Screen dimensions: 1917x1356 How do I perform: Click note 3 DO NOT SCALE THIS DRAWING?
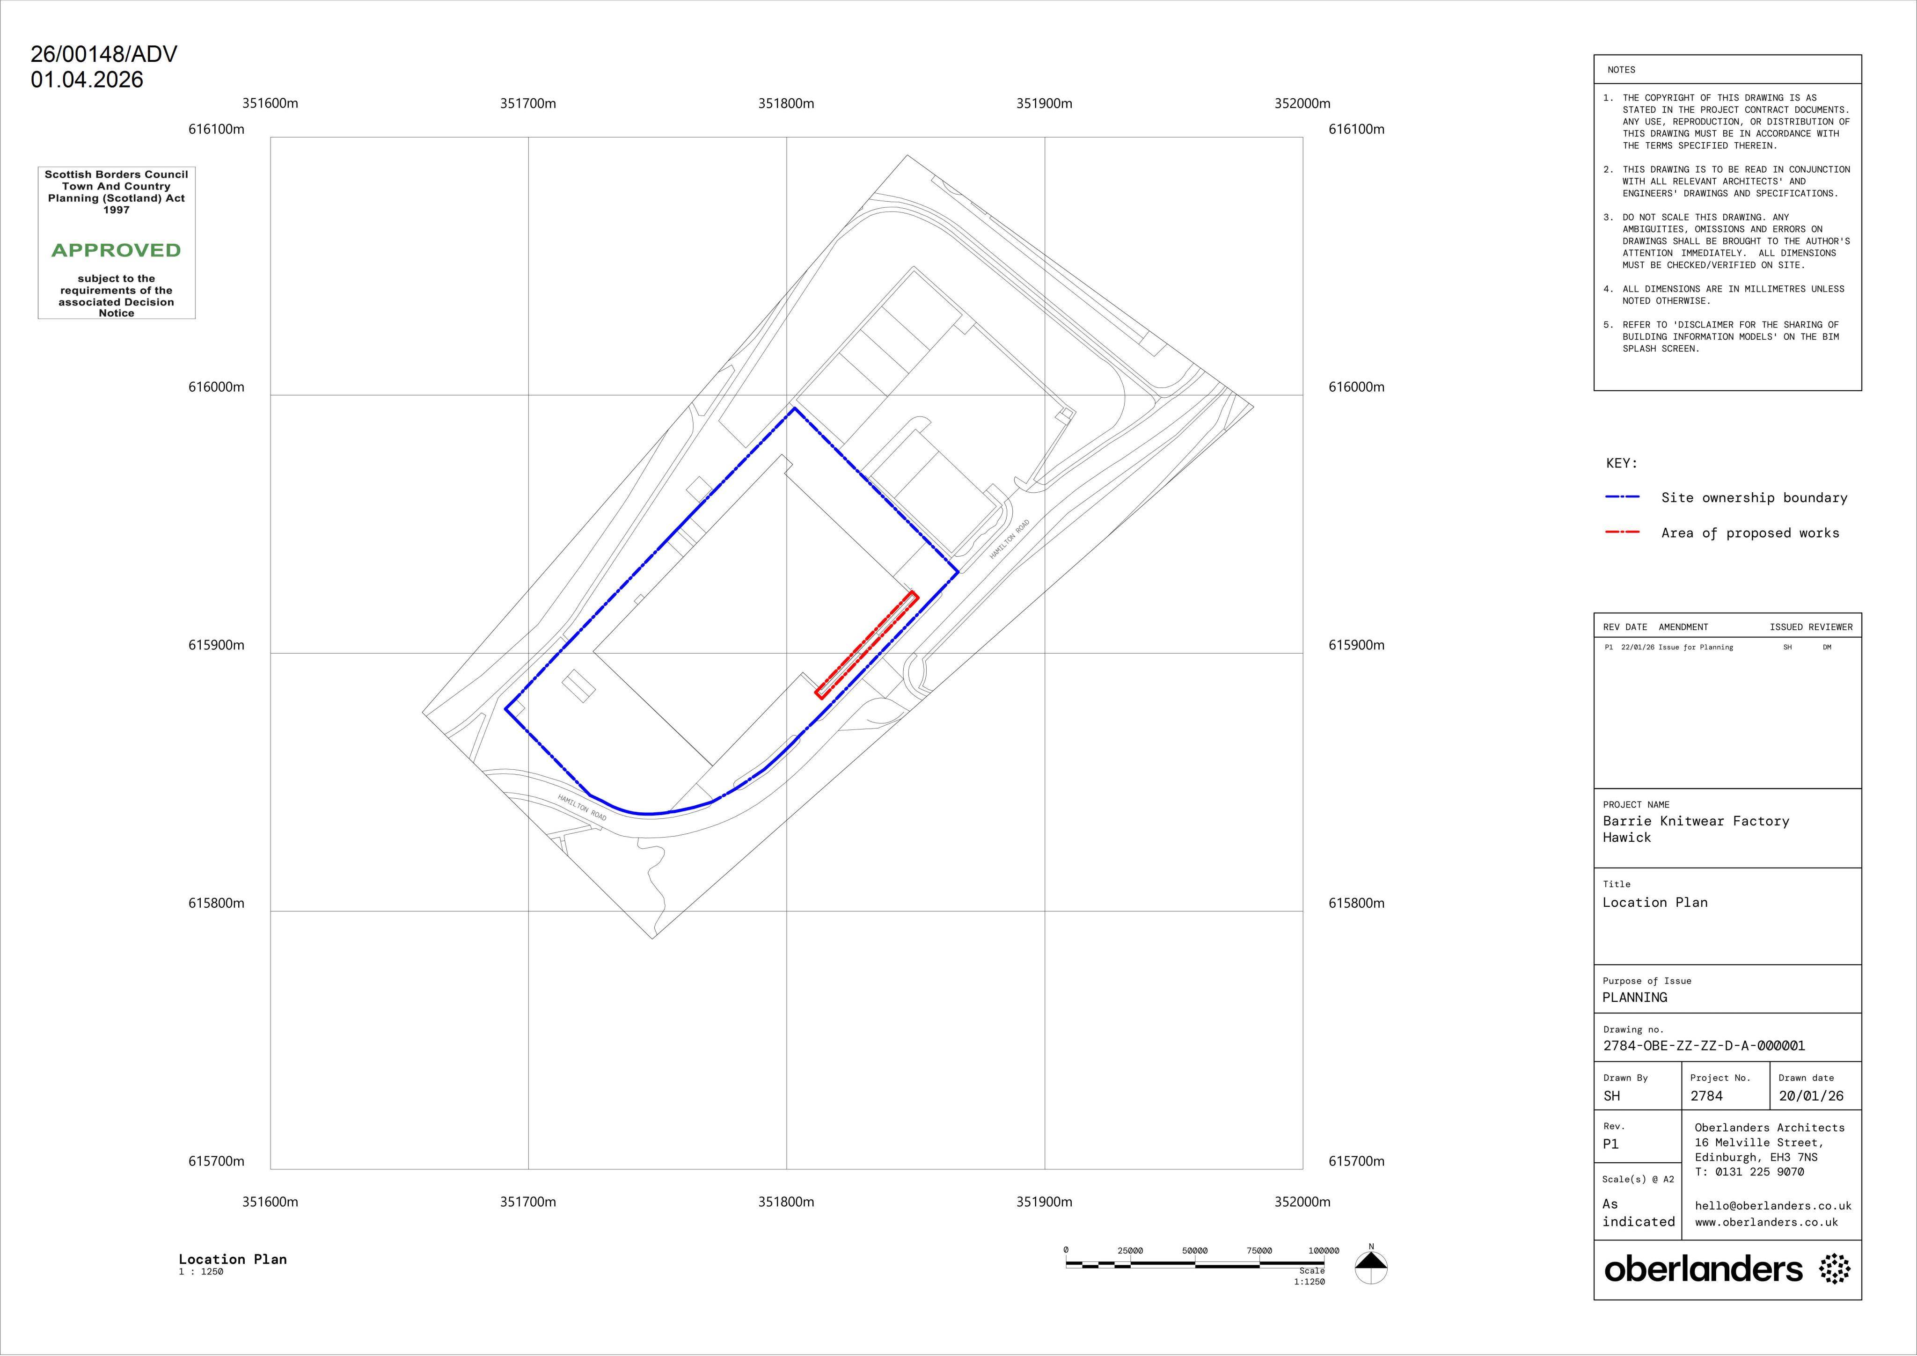click(1727, 241)
